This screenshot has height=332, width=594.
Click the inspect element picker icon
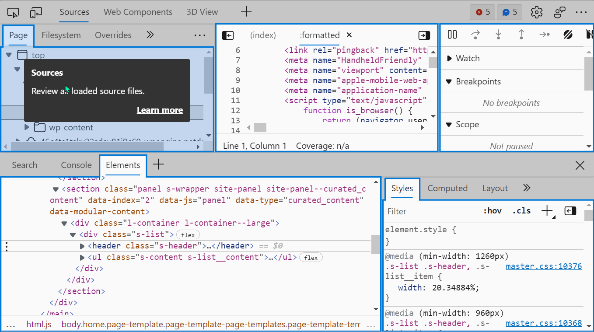point(14,12)
